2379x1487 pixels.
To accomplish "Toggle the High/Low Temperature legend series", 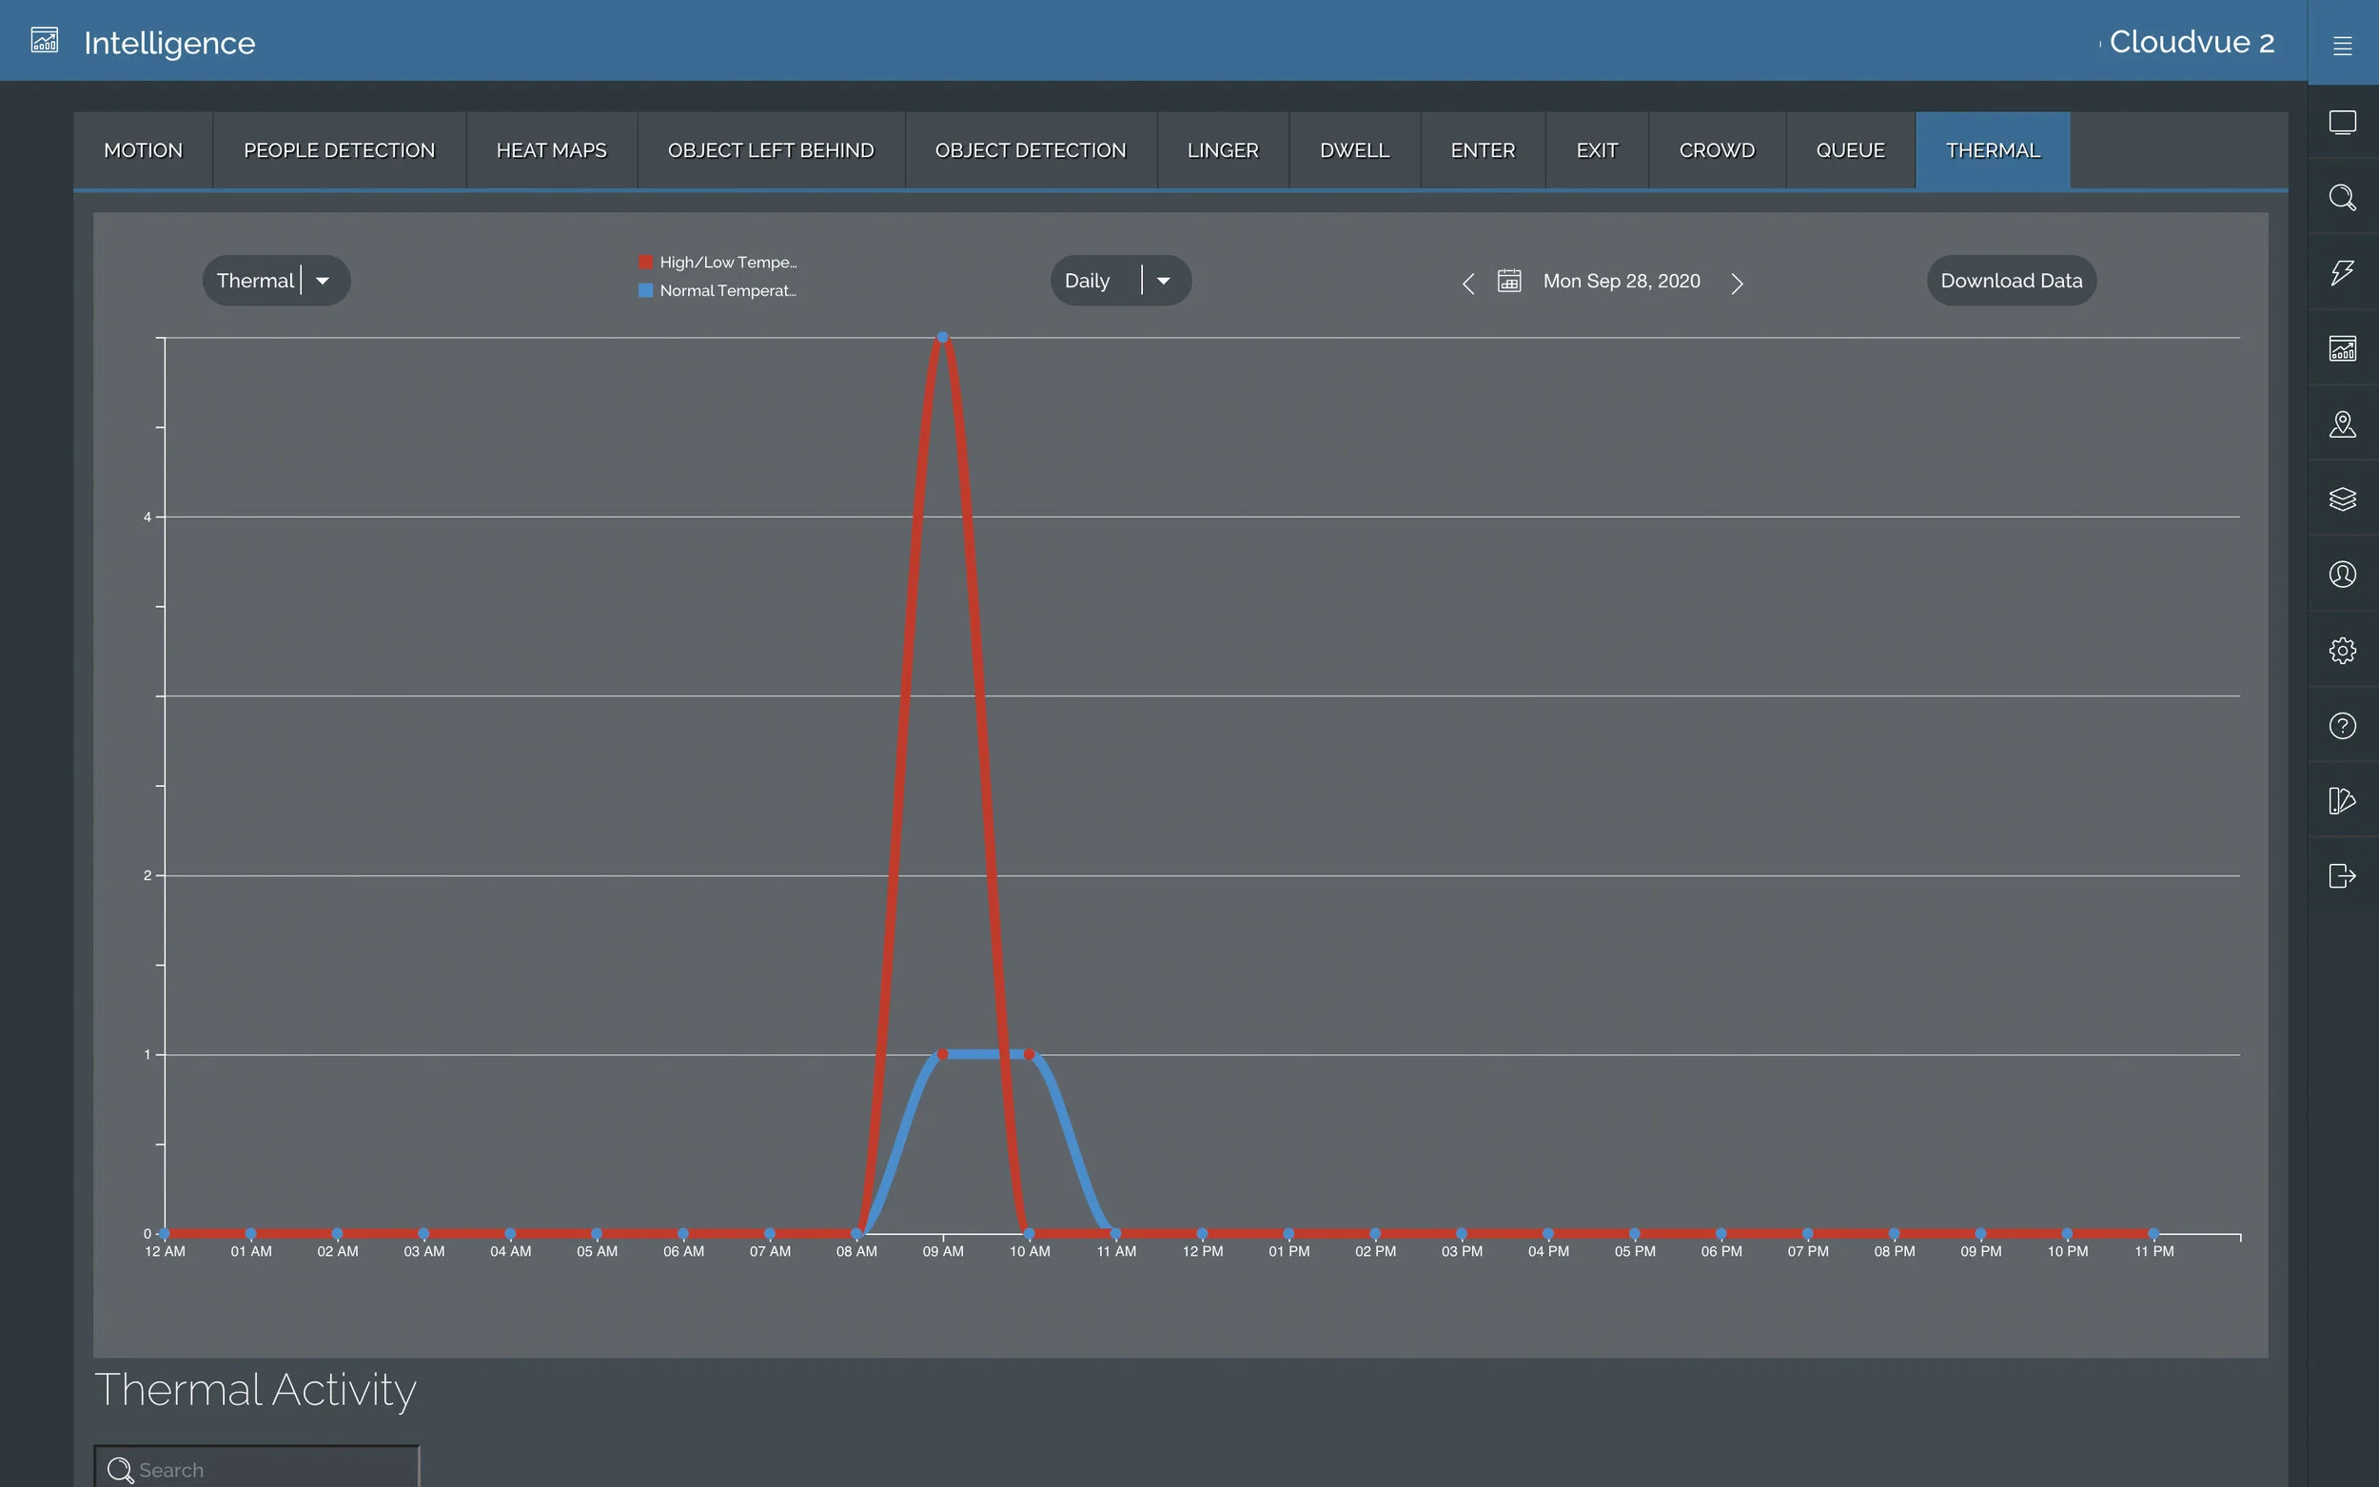I will pos(718,262).
